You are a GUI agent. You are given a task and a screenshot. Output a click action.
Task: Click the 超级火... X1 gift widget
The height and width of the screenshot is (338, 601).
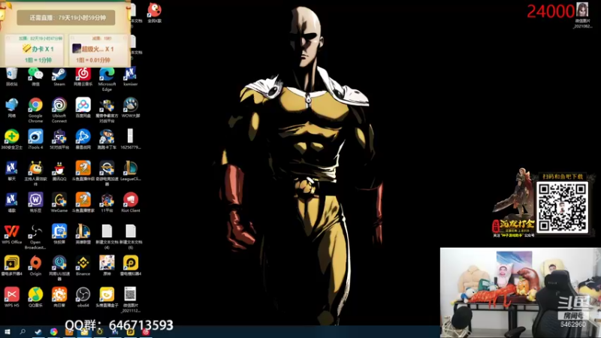[99, 50]
